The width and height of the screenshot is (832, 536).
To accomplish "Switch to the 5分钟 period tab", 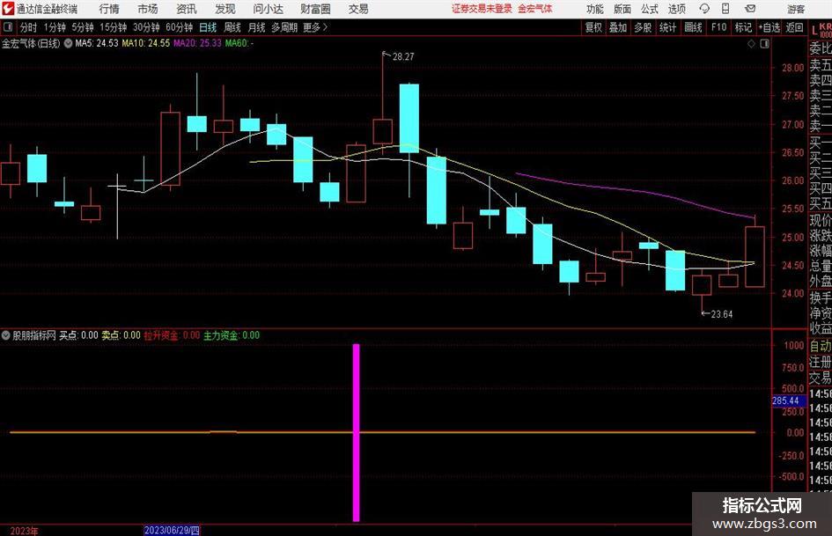I will (83, 27).
